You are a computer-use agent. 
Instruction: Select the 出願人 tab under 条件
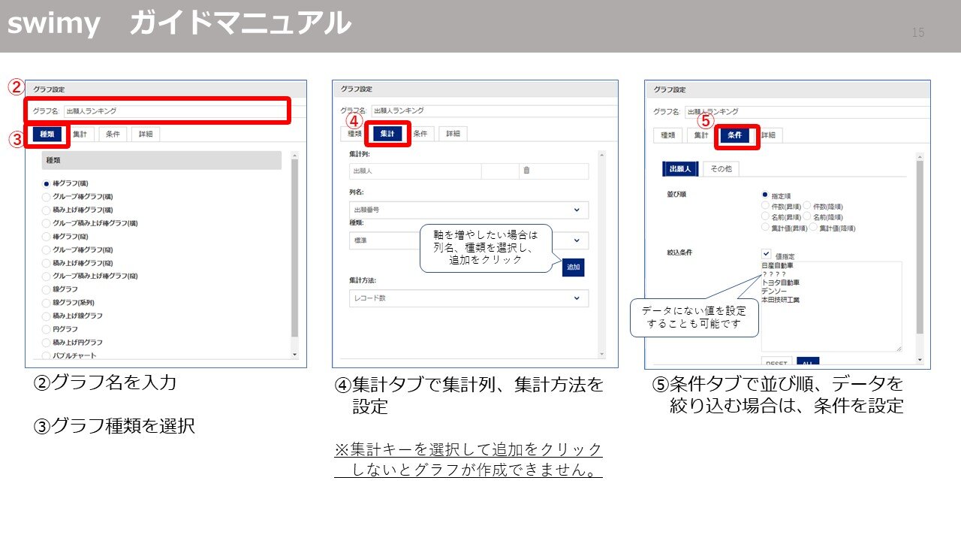[680, 168]
